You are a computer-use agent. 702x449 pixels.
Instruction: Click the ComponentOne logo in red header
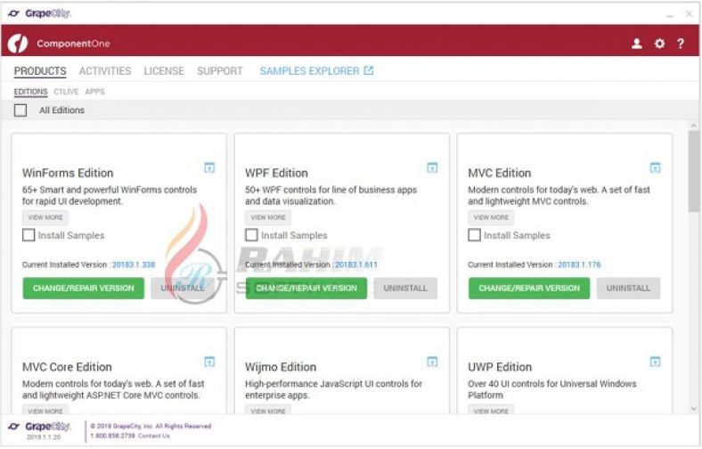(x=18, y=44)
